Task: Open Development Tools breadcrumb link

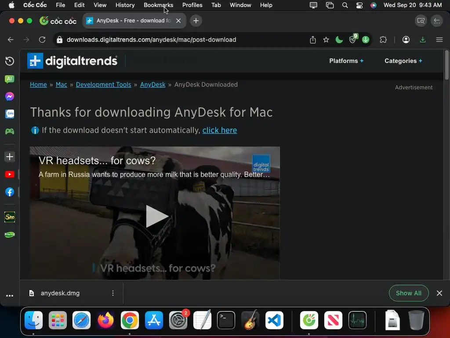Action: click(x=103, y=84)
